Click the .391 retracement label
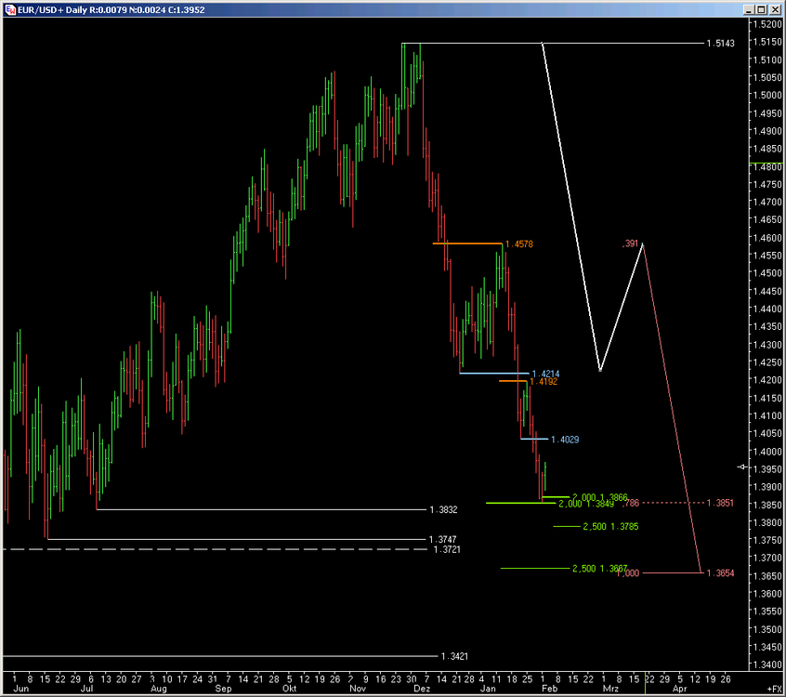 tap(630, 243)
